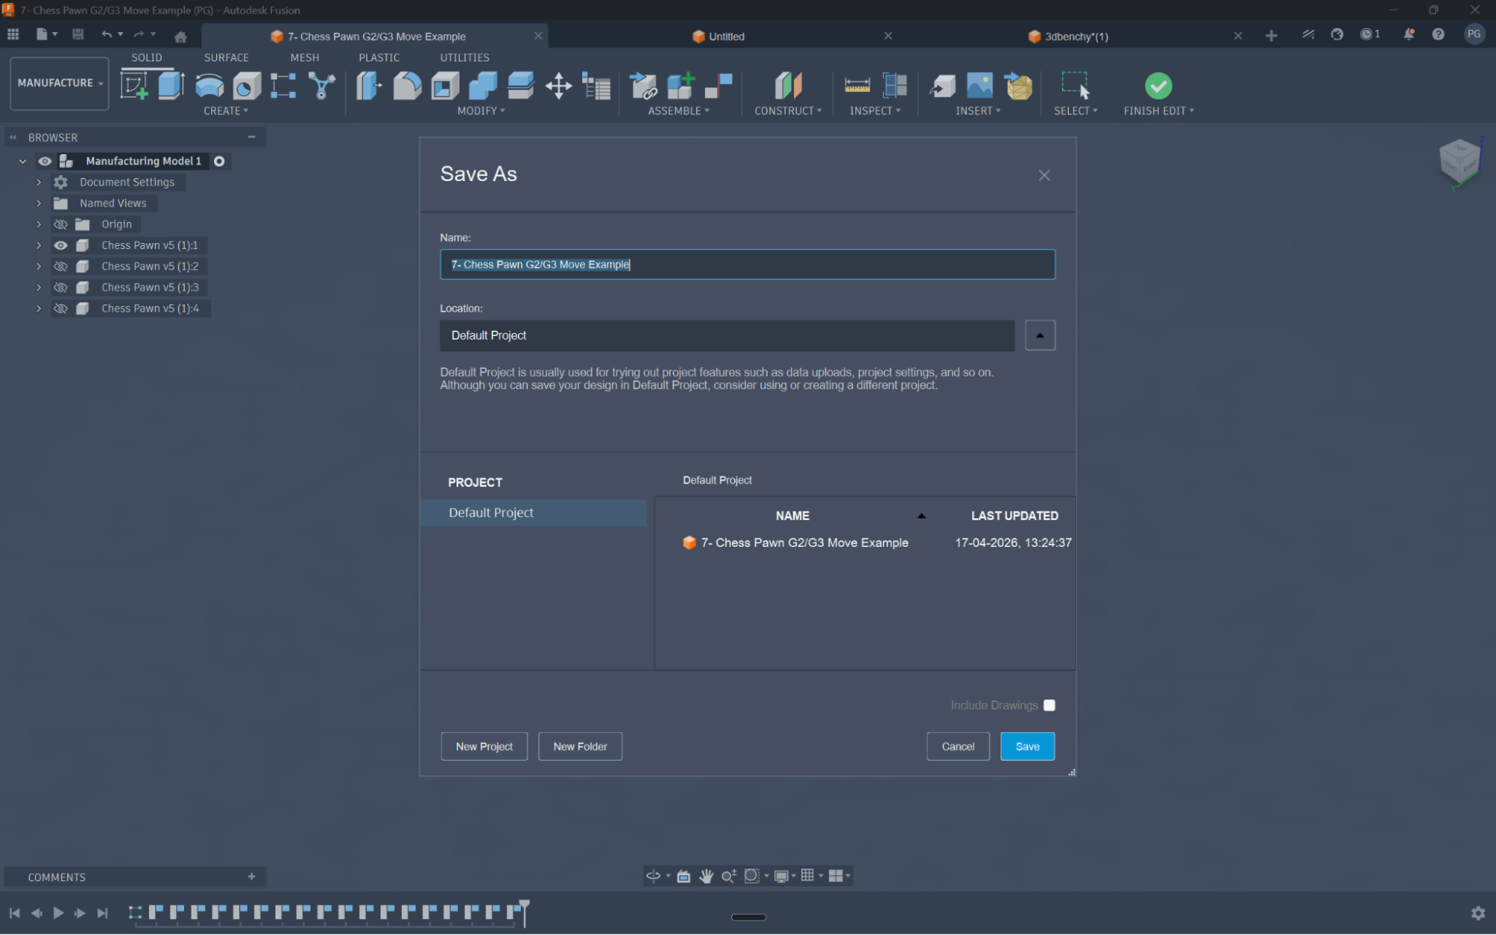
Task: Click the New Project button
Action: [484, 747]
